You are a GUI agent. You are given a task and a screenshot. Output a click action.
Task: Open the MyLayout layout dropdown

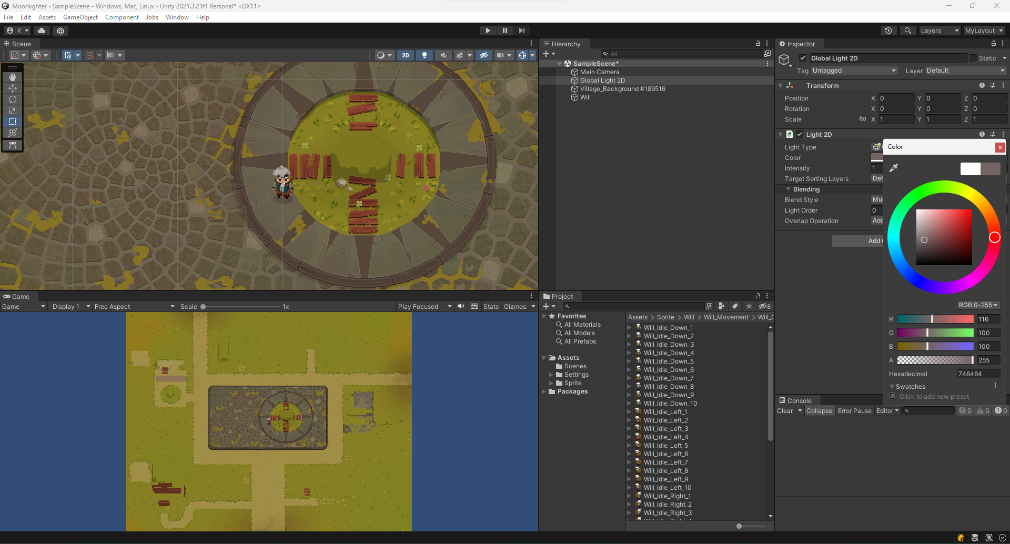coord(984,31)
